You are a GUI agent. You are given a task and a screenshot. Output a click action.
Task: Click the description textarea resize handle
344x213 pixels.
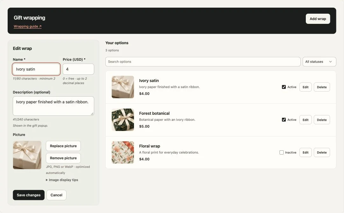point(92,114)
